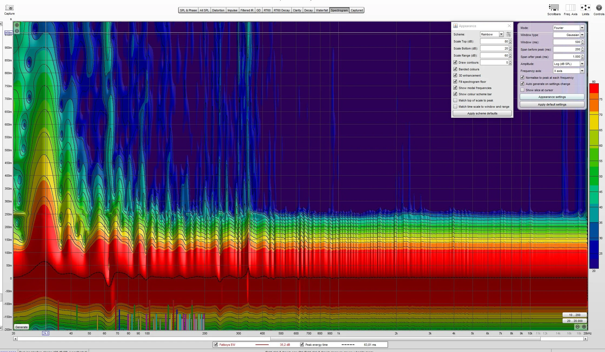This screenshot has width=605, height=352.
Task: Open the Limits icon
Action: coord(585,8)
